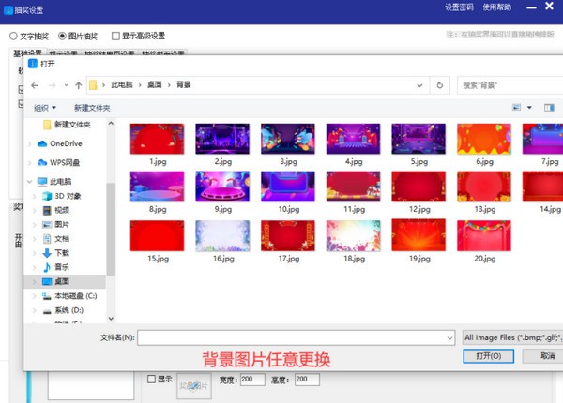
Task: Click the back arrow in the Open dialog
Action: (x=35, y=85)
